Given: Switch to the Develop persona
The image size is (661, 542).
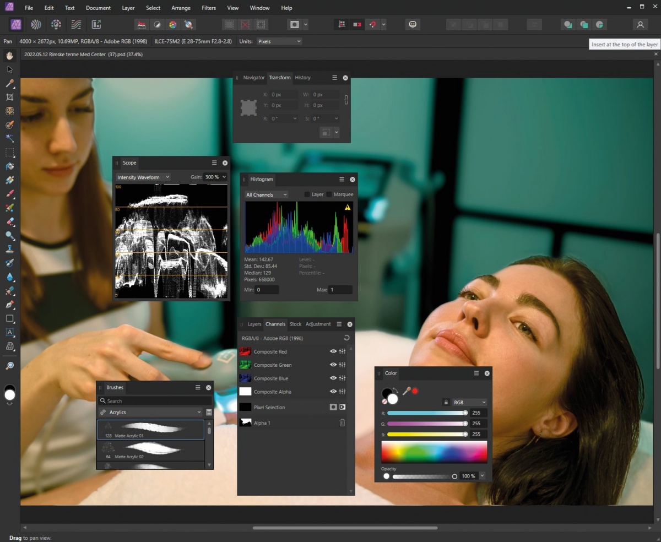Looking at the screenshot, I should 56,24.
